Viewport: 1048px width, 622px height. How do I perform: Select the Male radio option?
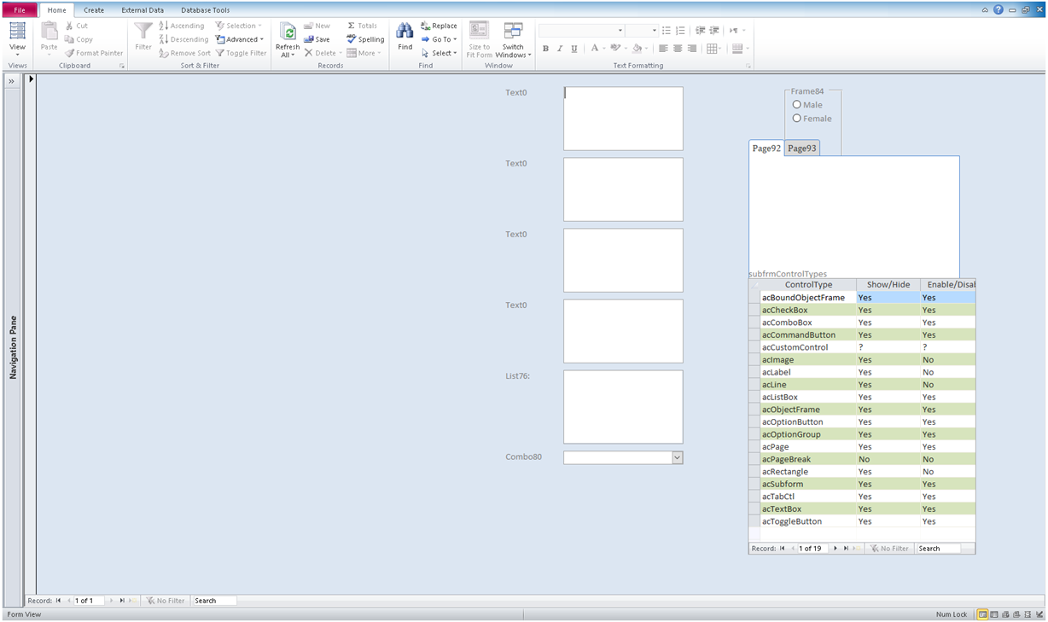click(x=797, y=105)
